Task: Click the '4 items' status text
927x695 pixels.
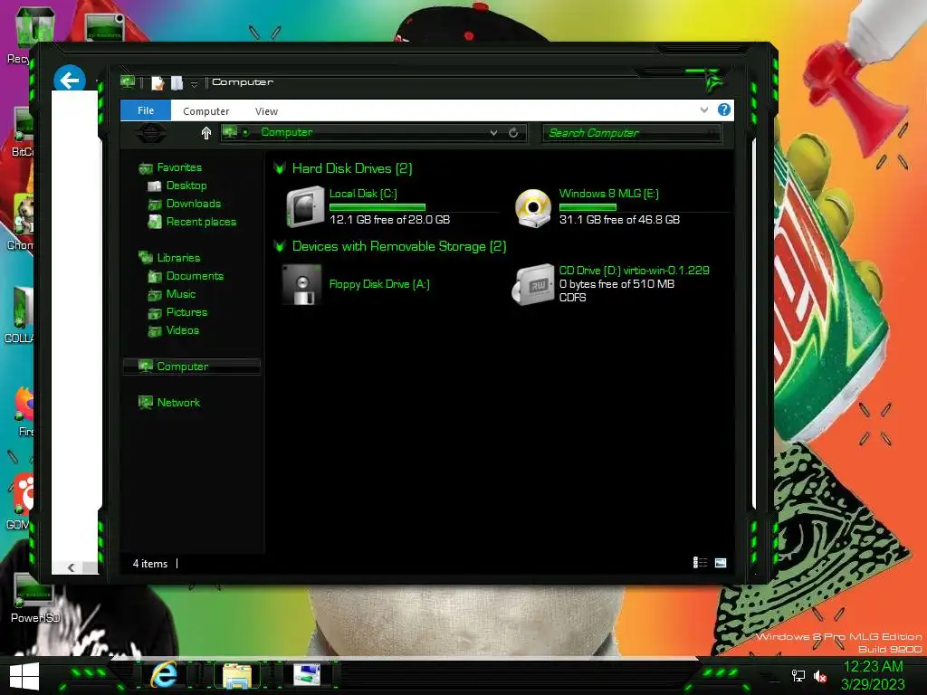Action: click(150, 564)
